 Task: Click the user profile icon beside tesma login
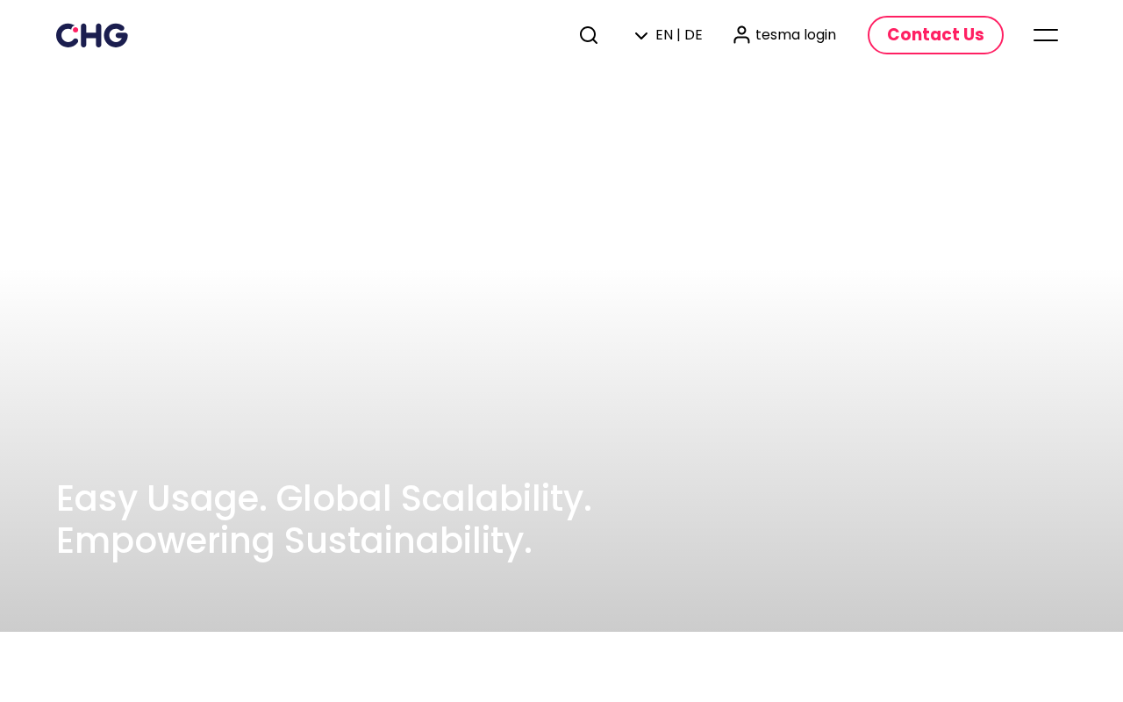(741, 35)
